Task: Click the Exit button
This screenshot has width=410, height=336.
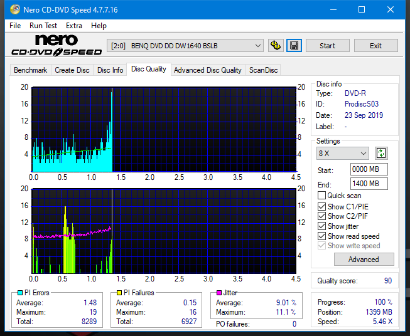Action: pos(375,46)
